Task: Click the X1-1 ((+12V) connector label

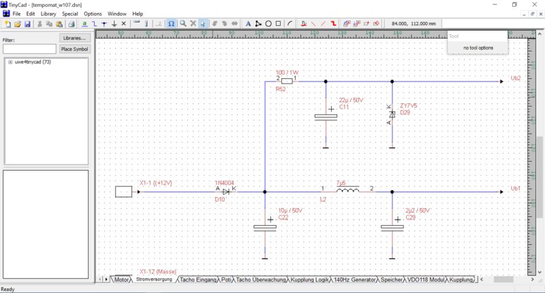Action: click(x=156, y=183)
